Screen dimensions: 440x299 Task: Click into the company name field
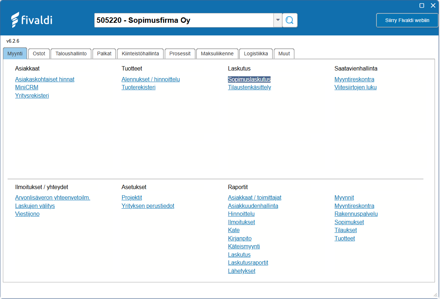[x=184, y=20]
